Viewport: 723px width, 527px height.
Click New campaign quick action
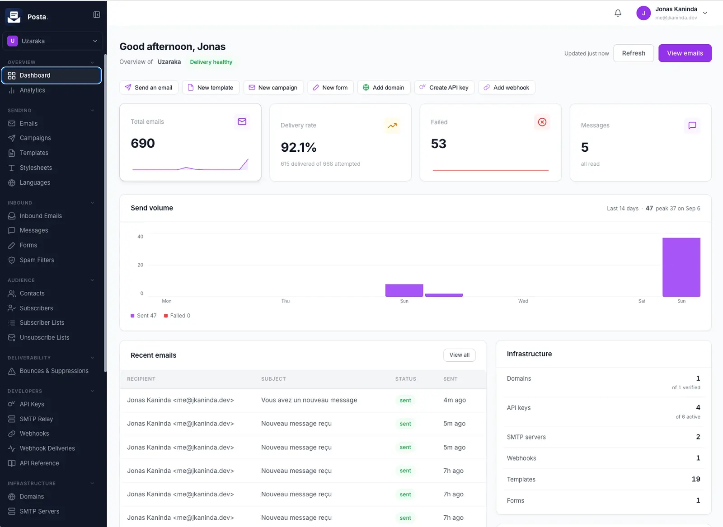click(x=273, y=88)
